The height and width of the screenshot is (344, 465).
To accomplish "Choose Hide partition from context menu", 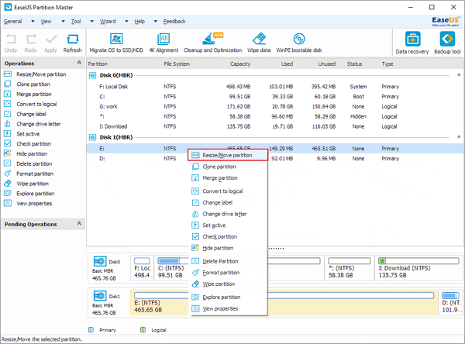I will [228, 248].
